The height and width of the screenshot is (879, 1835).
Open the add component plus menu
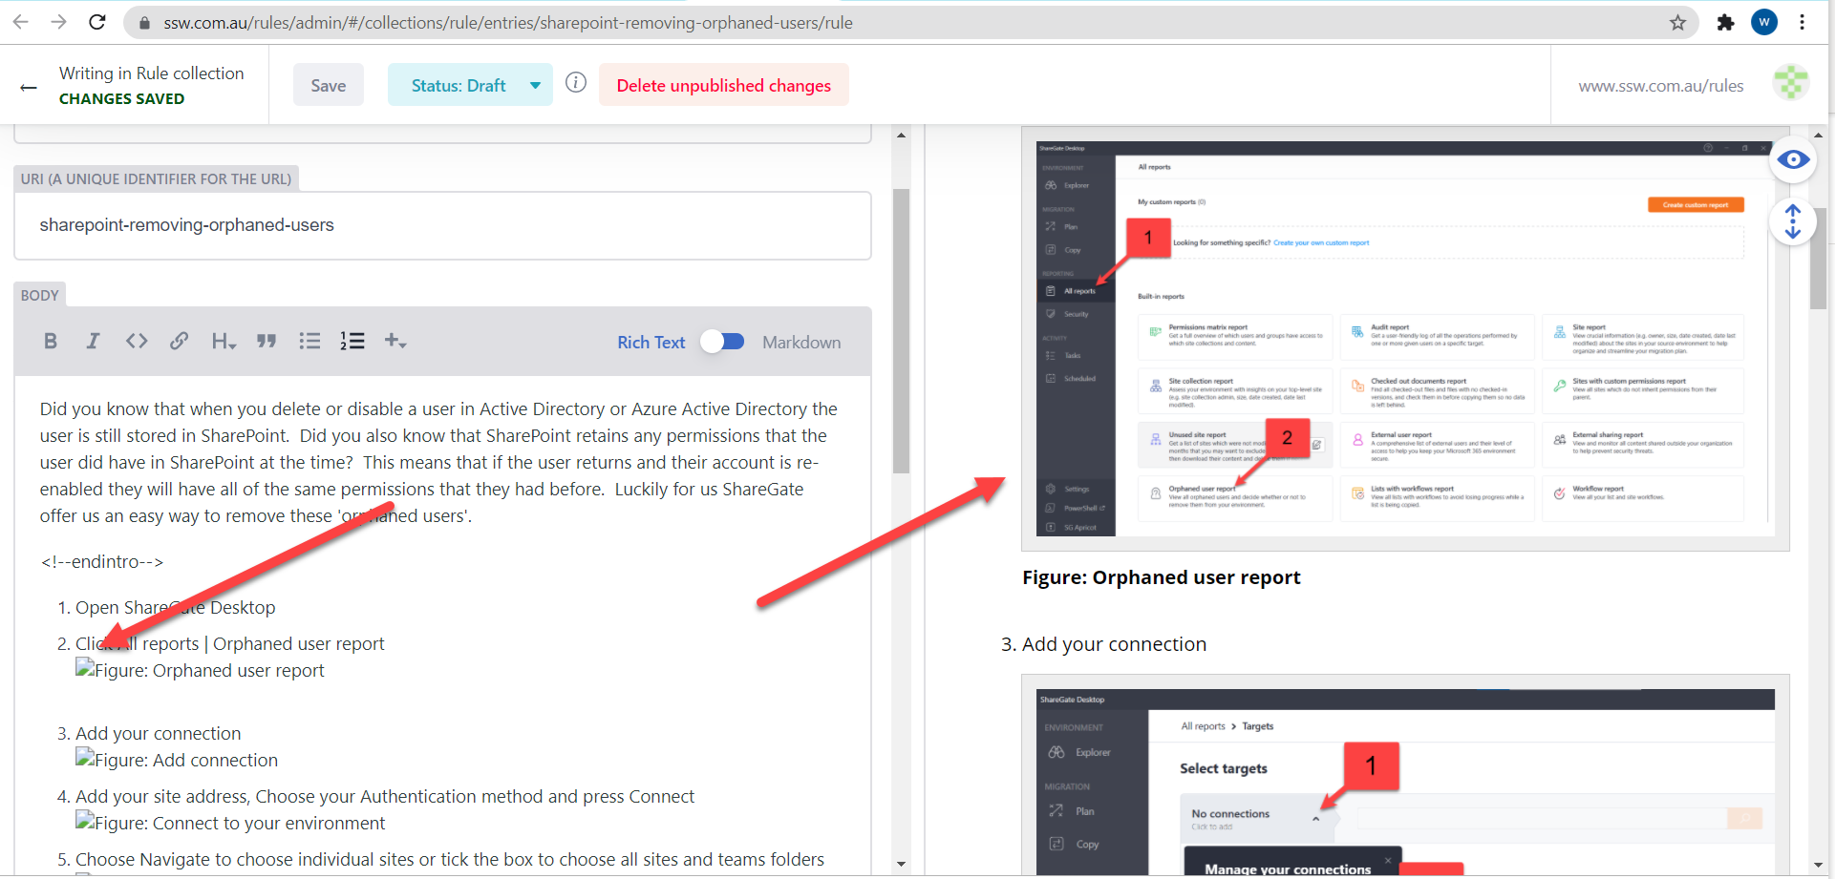coord(395,341)
